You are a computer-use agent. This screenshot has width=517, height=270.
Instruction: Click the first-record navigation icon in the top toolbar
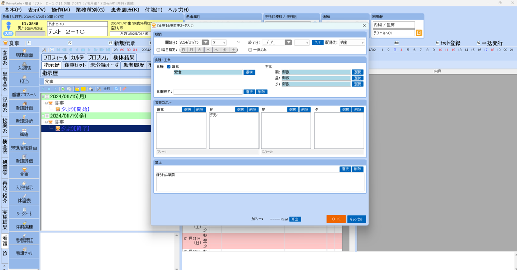point(58,50)
